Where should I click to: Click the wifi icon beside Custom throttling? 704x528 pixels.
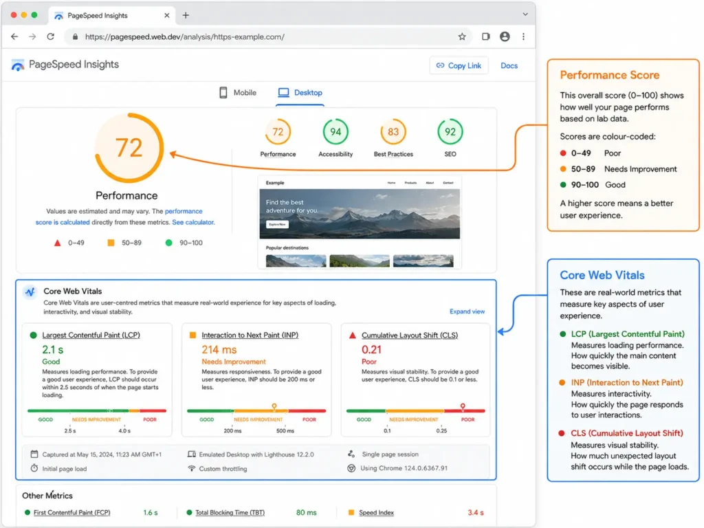click(191, 468)
